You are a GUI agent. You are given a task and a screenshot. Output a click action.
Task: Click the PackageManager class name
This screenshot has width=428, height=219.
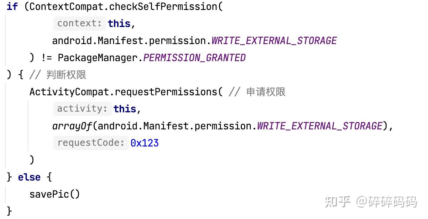(98, 58)
